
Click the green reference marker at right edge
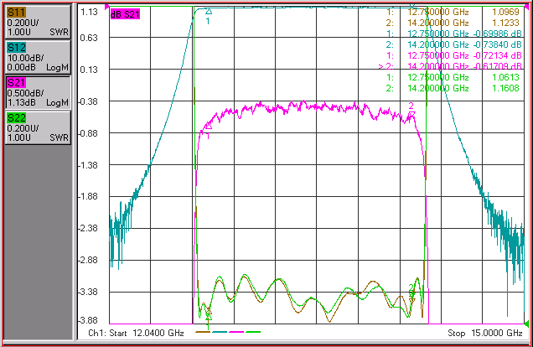(x=526, y=324)
